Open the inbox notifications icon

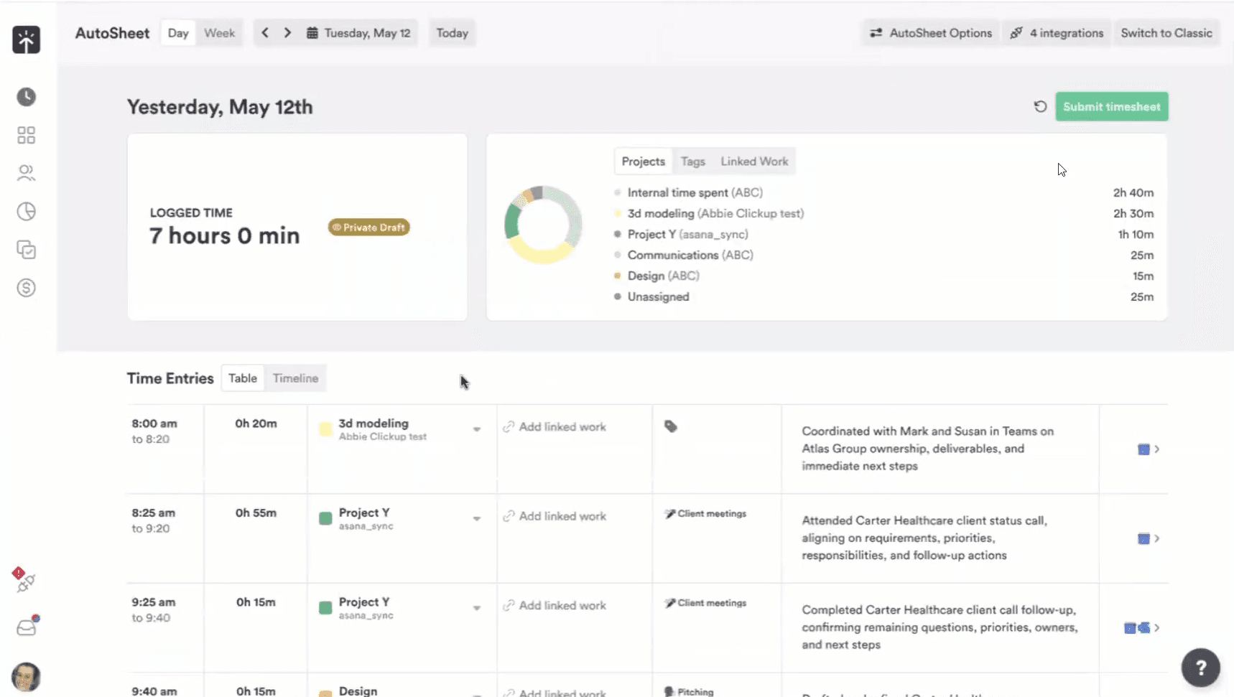(x=27, y=627)
